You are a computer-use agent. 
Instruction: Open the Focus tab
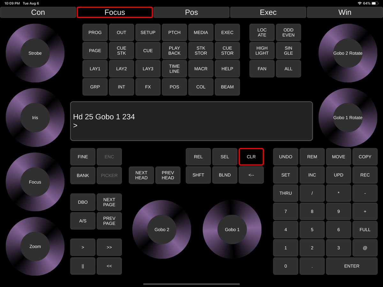(x=115, y=12)
